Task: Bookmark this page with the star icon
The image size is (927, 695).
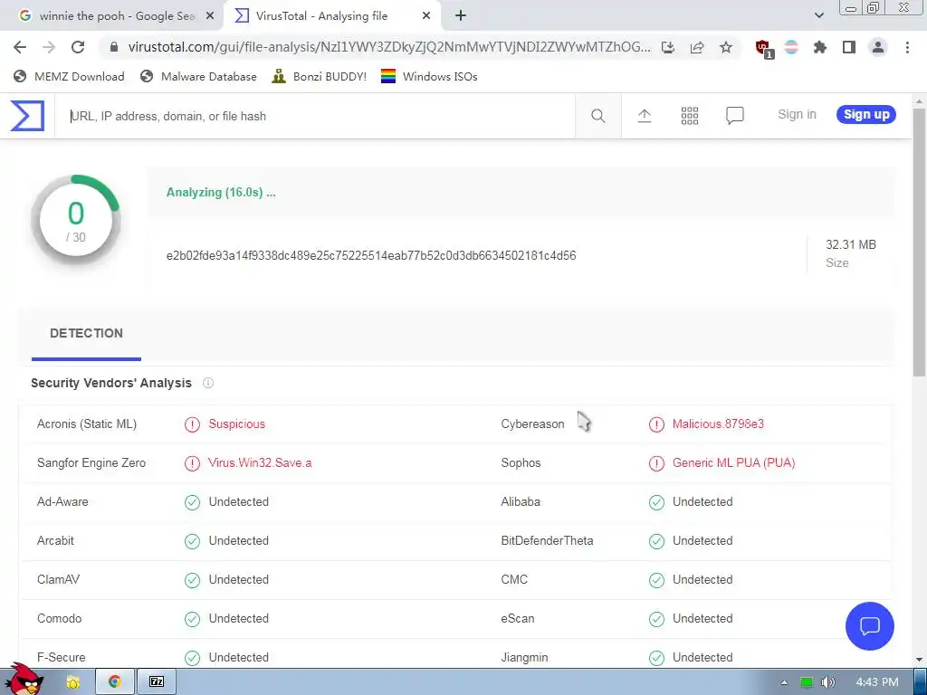Action: point(726,47)
